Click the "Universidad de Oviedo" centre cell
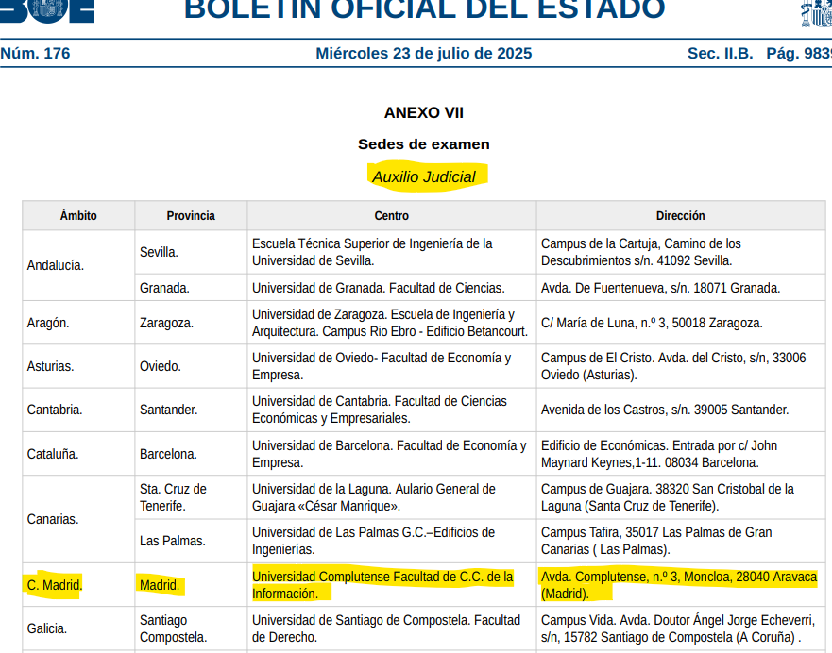 coord(392,366)
